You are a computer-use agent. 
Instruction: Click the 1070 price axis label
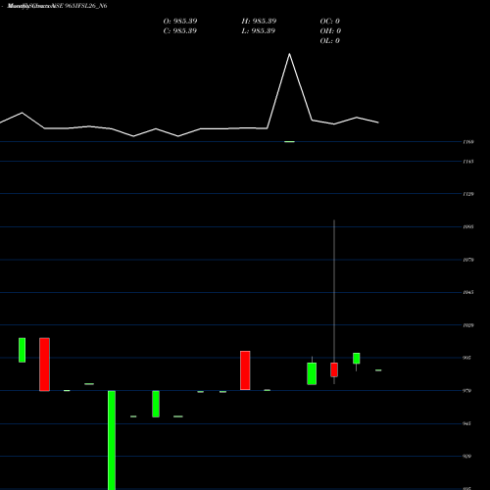pyautogui.click(x=468, y=260)
